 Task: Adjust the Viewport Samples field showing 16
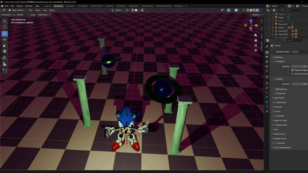coord(300,66)
